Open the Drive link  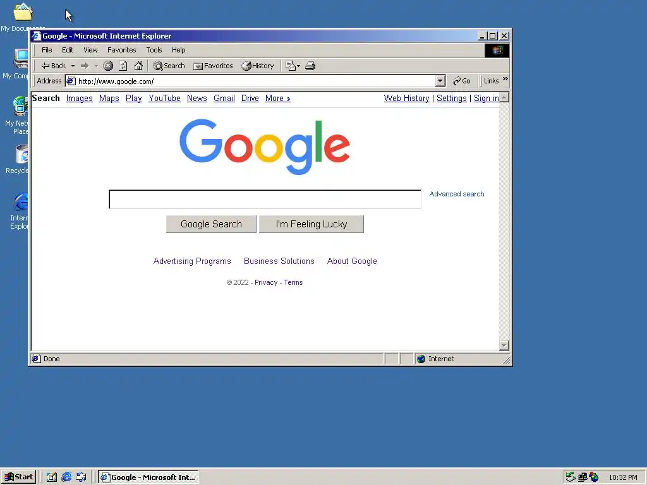250,98
